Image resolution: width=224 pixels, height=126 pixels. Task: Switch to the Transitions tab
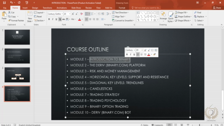point(47,8)
